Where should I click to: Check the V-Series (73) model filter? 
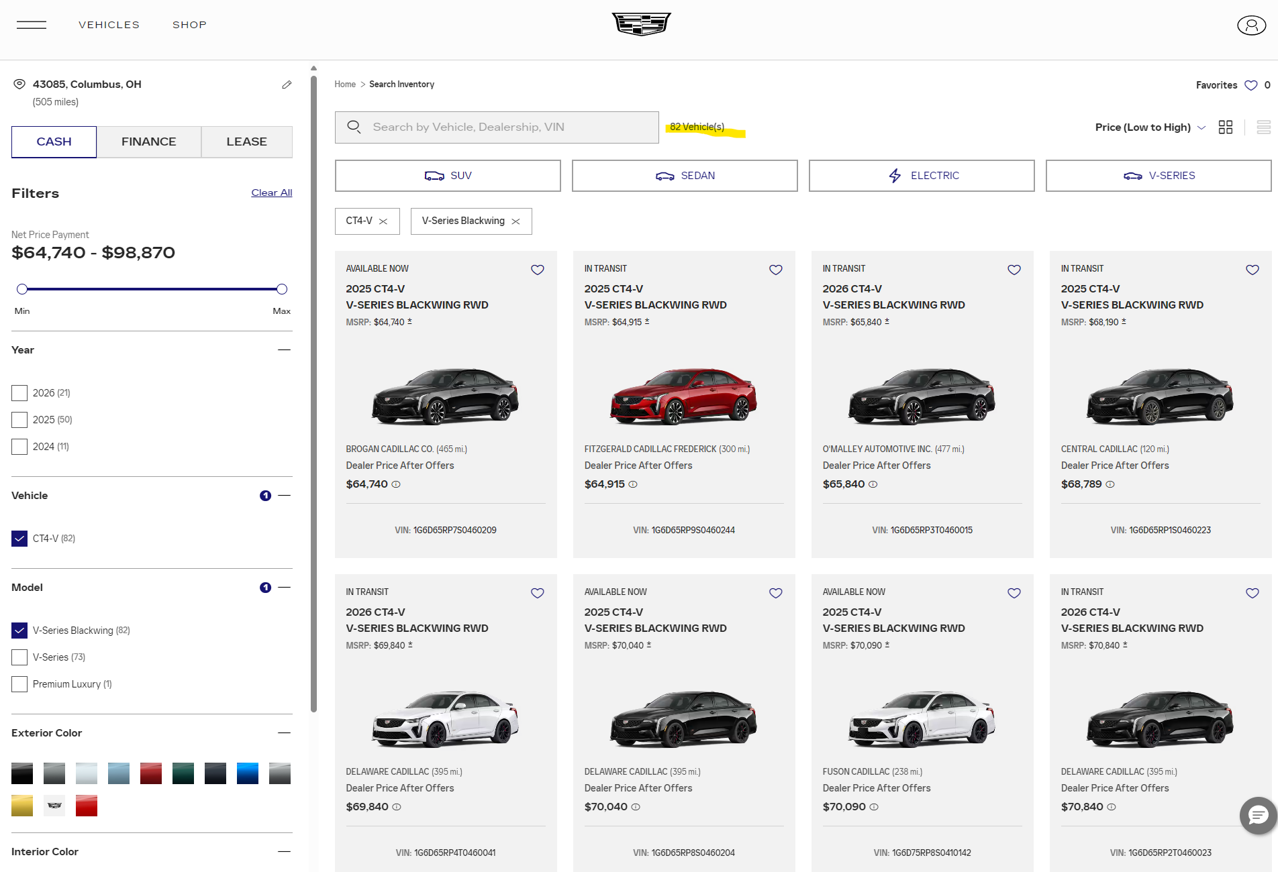19,657
